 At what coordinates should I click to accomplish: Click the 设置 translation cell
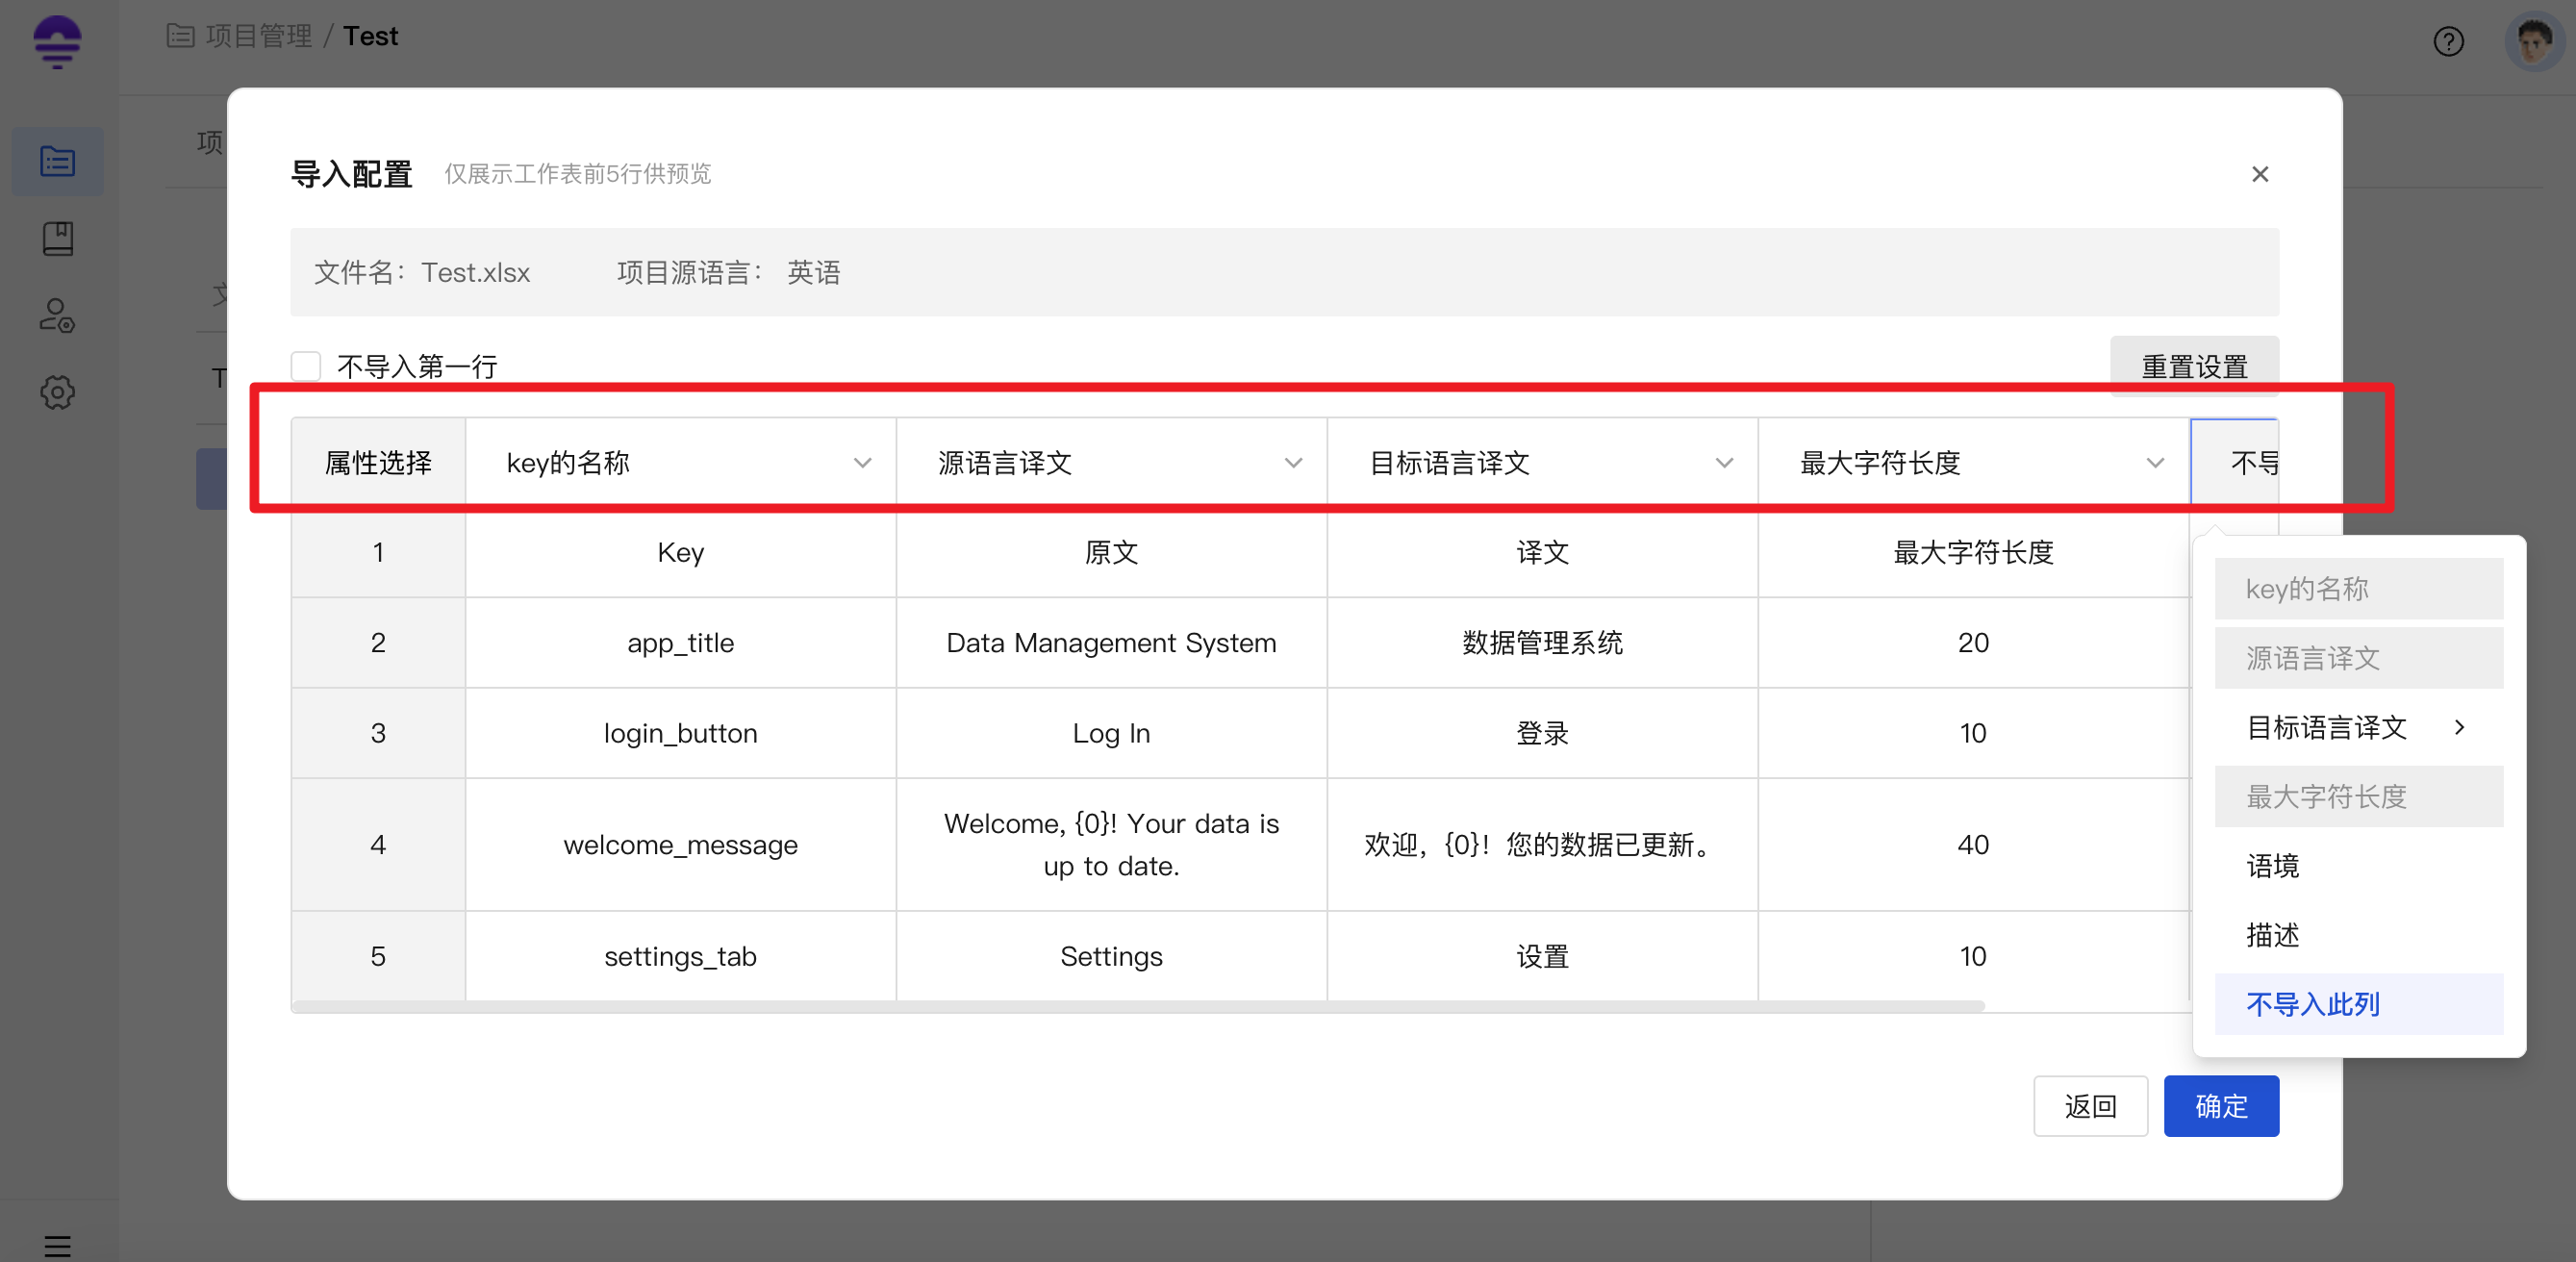pos(1542,956)
